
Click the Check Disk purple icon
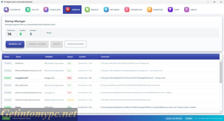46,10
